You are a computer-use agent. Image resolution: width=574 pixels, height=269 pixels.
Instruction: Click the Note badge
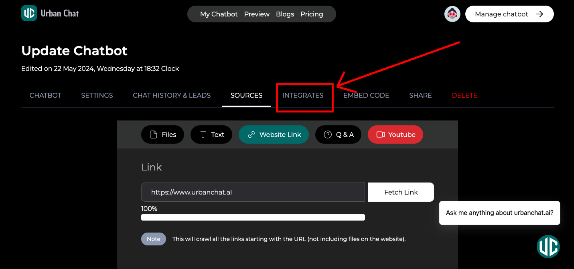pyautogui.click(x=153, y=239)
